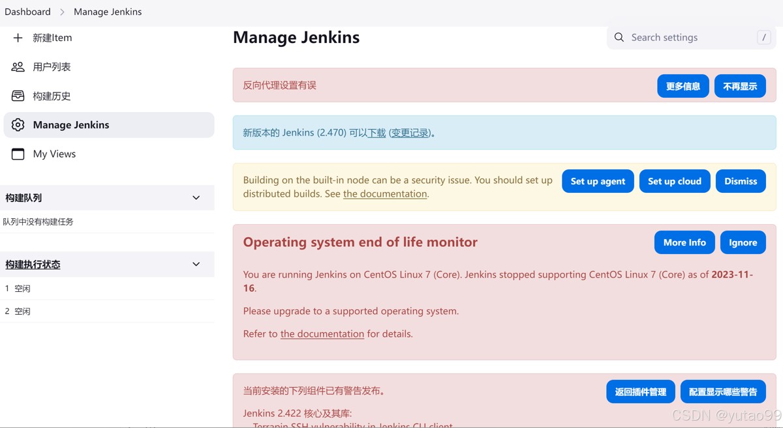Select Manage Jenkins in the sidebar
This screenshot has width=783, height=428.
click(x=109, y=125)
